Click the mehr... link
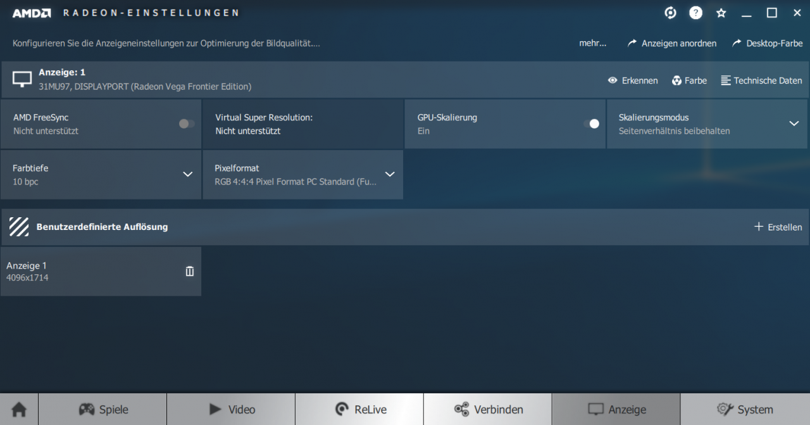This screenshot has width=810, height=425. click(x=592, y=43)
